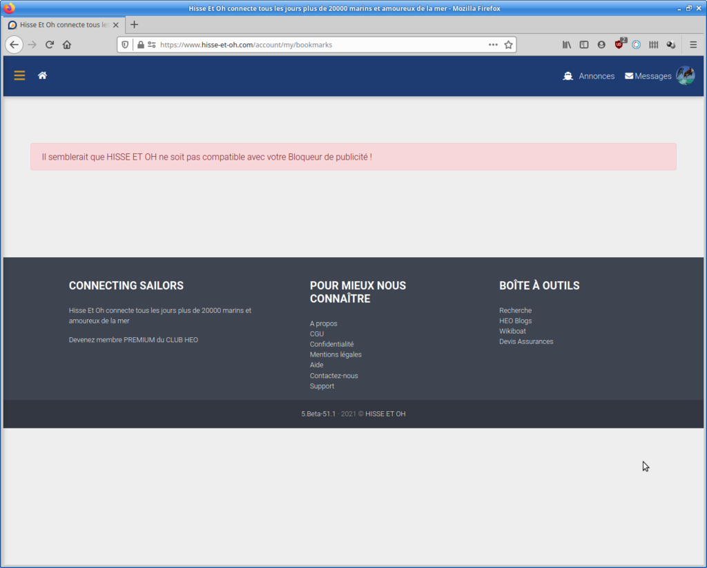Viewport: 707px width, 568px height.
Task: Open the Firefox Library button
Action: 567,45
